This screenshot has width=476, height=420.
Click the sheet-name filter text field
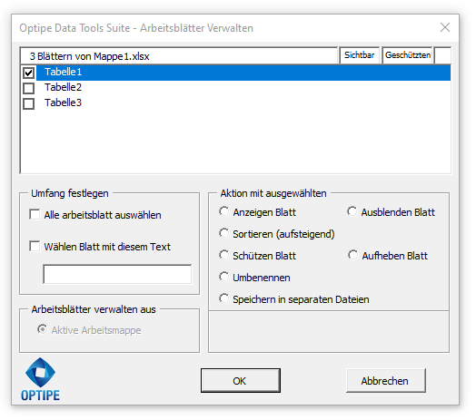[x=117, y=275]
